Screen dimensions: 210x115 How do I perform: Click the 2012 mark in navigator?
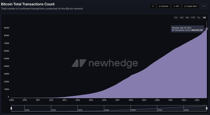click(x=53, y=110)
